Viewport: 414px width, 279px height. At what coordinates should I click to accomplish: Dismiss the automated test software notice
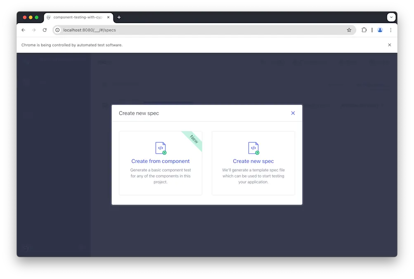tap(389, 45)
